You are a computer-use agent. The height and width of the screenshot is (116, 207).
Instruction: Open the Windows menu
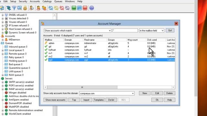[x=70, y=1]
